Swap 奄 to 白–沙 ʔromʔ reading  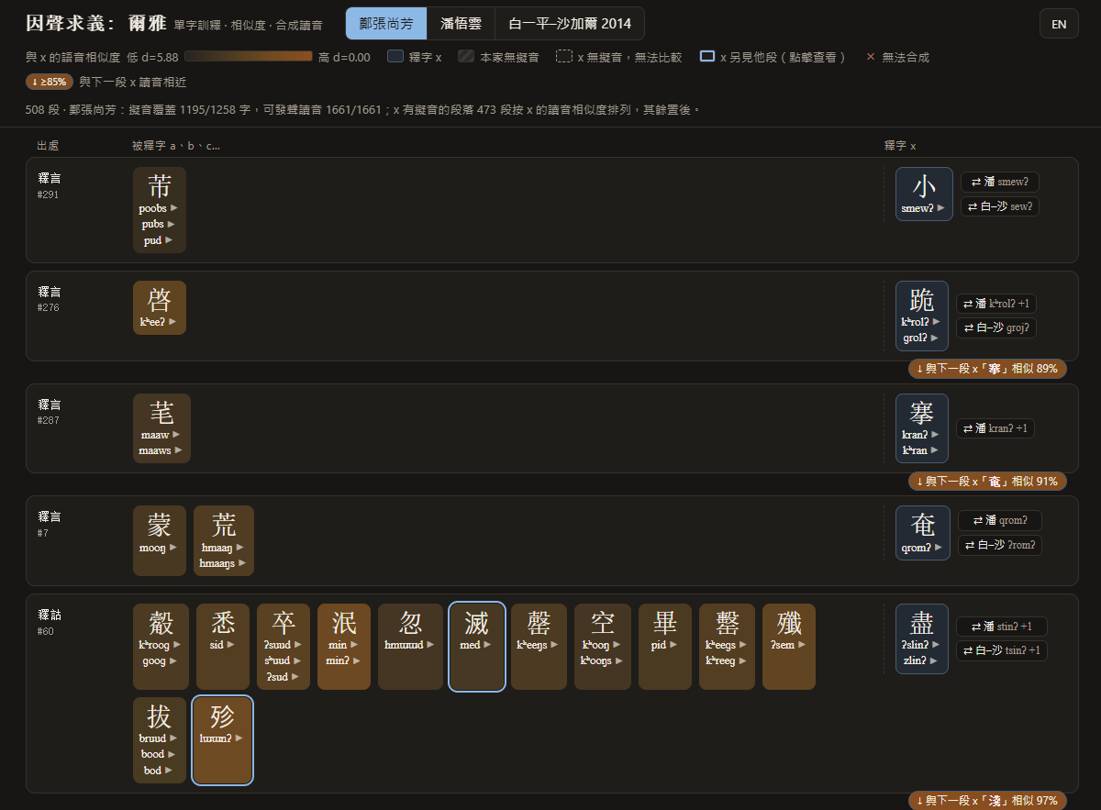(1000, 545)
